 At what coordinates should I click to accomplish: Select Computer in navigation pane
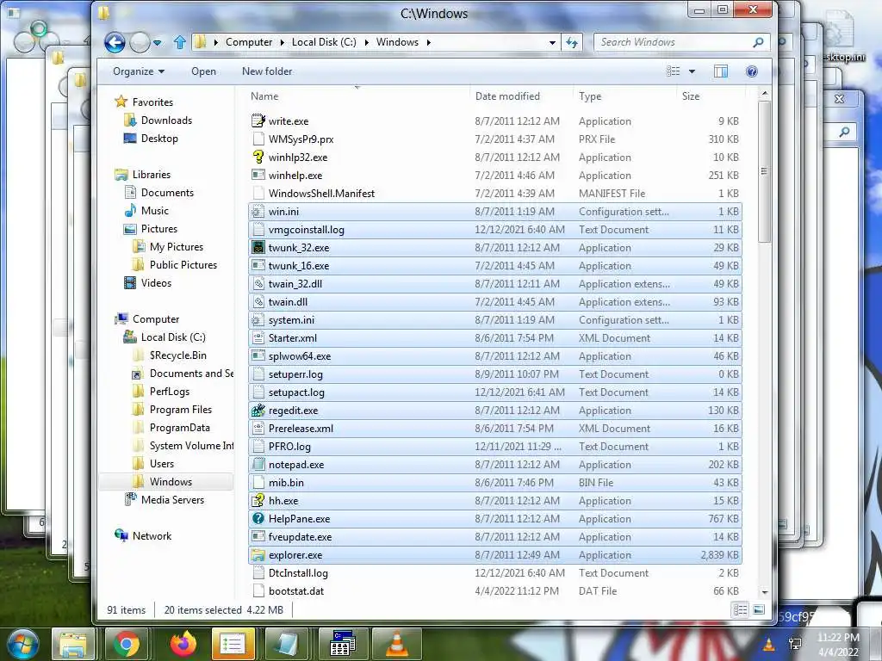click(156, 319)
